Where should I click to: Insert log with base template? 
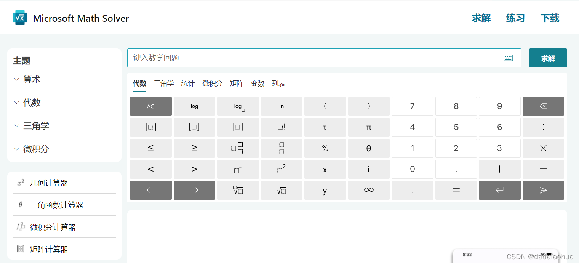[238, 106]
